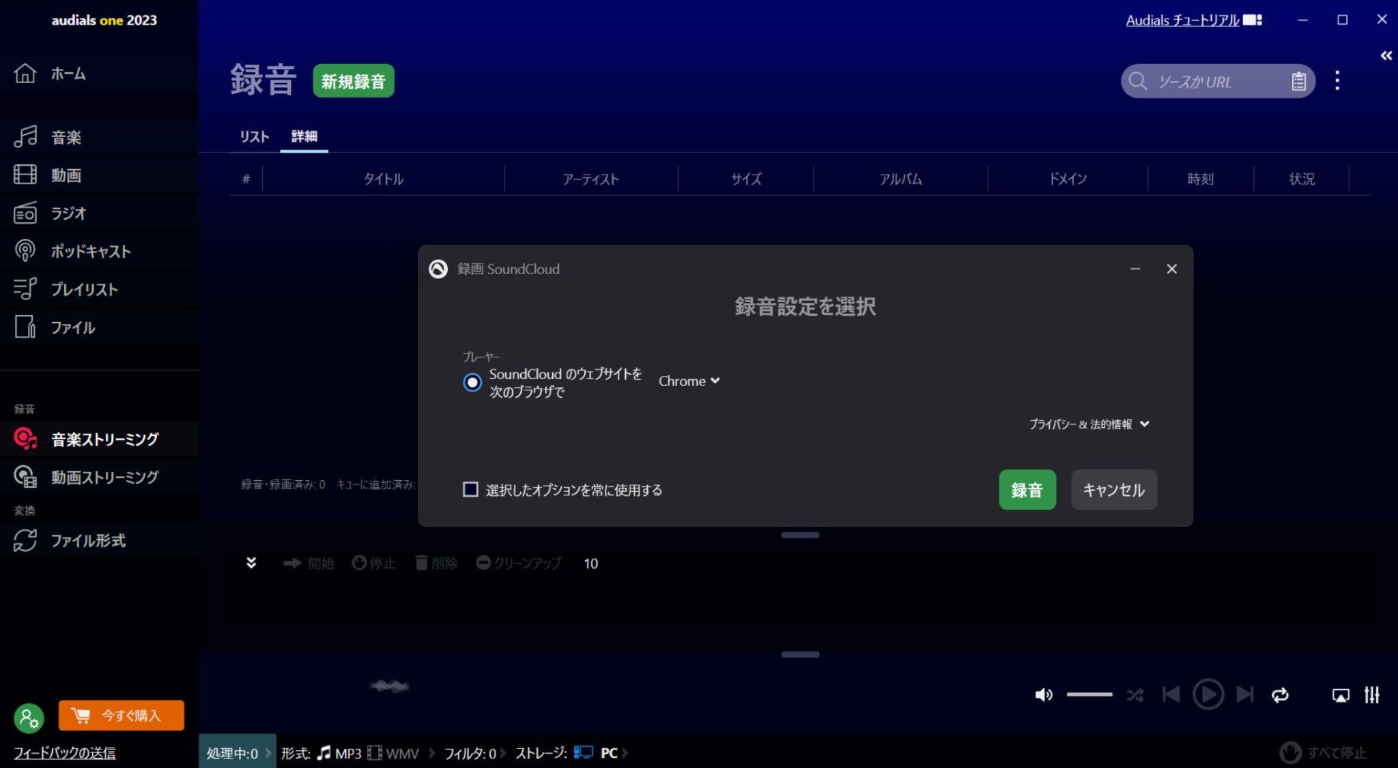
Task: Click the clipboard paste icon in search
Action: (1298, 82)
